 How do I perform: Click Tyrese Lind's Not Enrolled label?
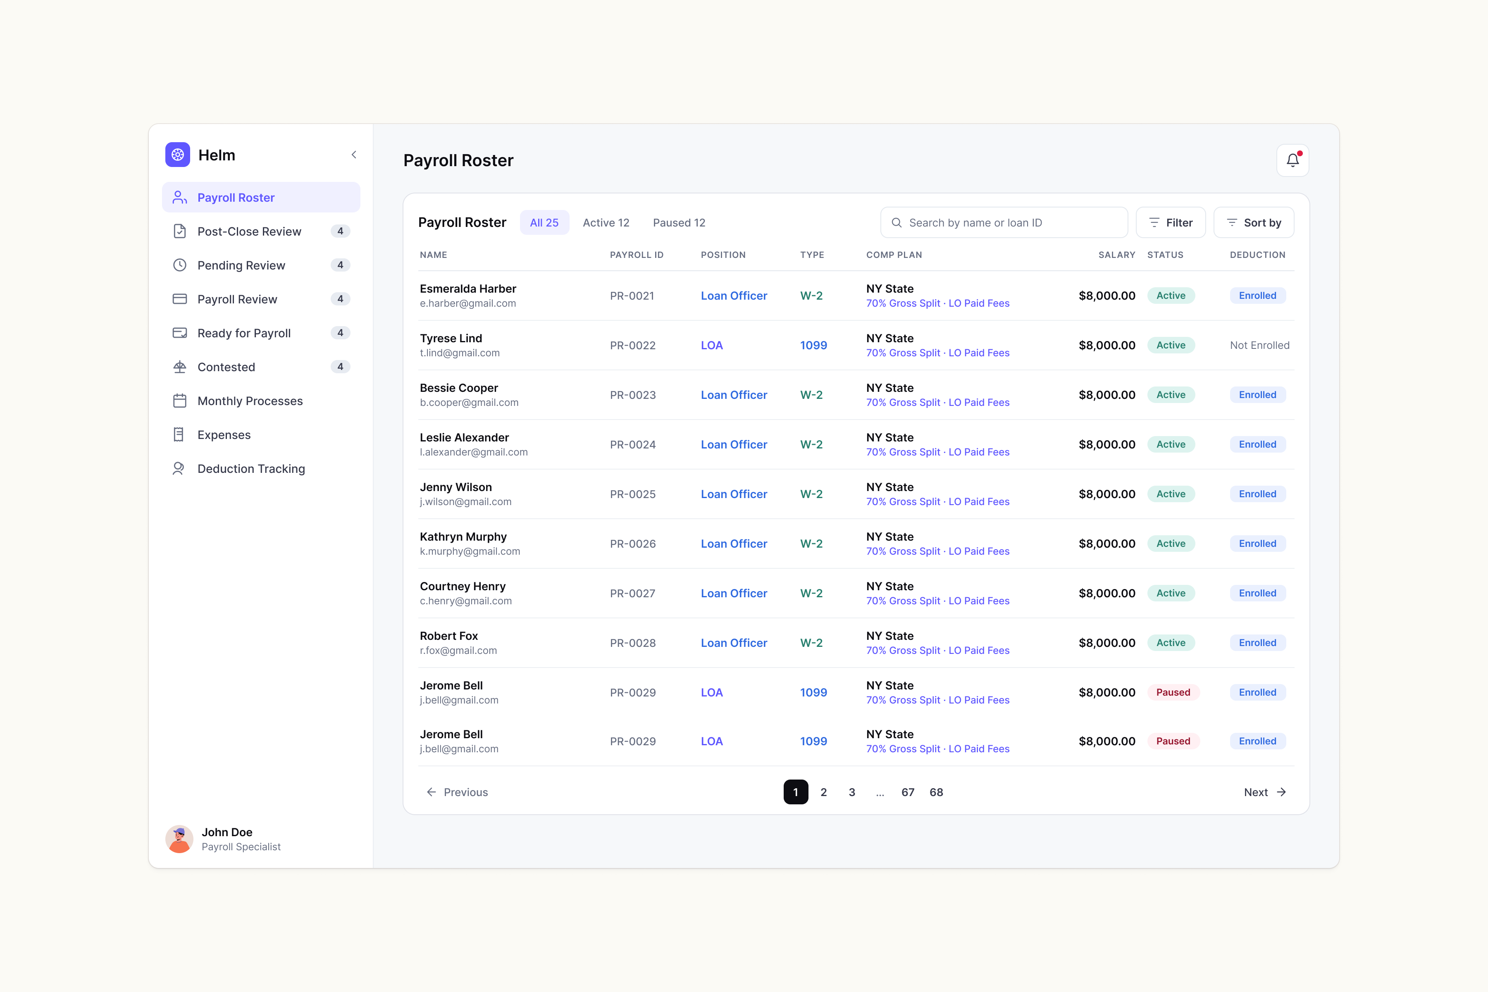(1259, 346)
